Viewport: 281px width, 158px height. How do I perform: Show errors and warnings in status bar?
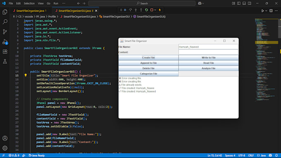click(x=14, y=156)
